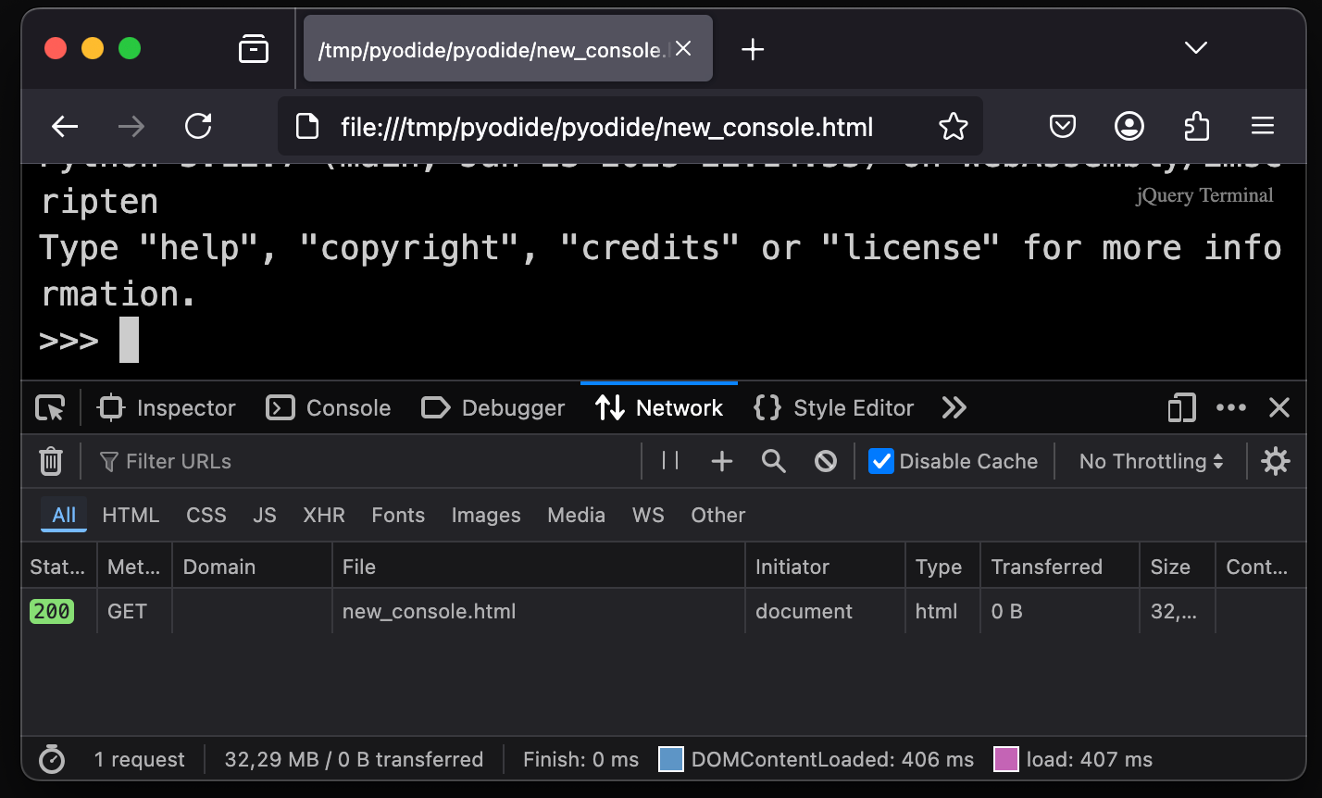Filter requests by JS
1322x798 pixels.
pos(265,515)
